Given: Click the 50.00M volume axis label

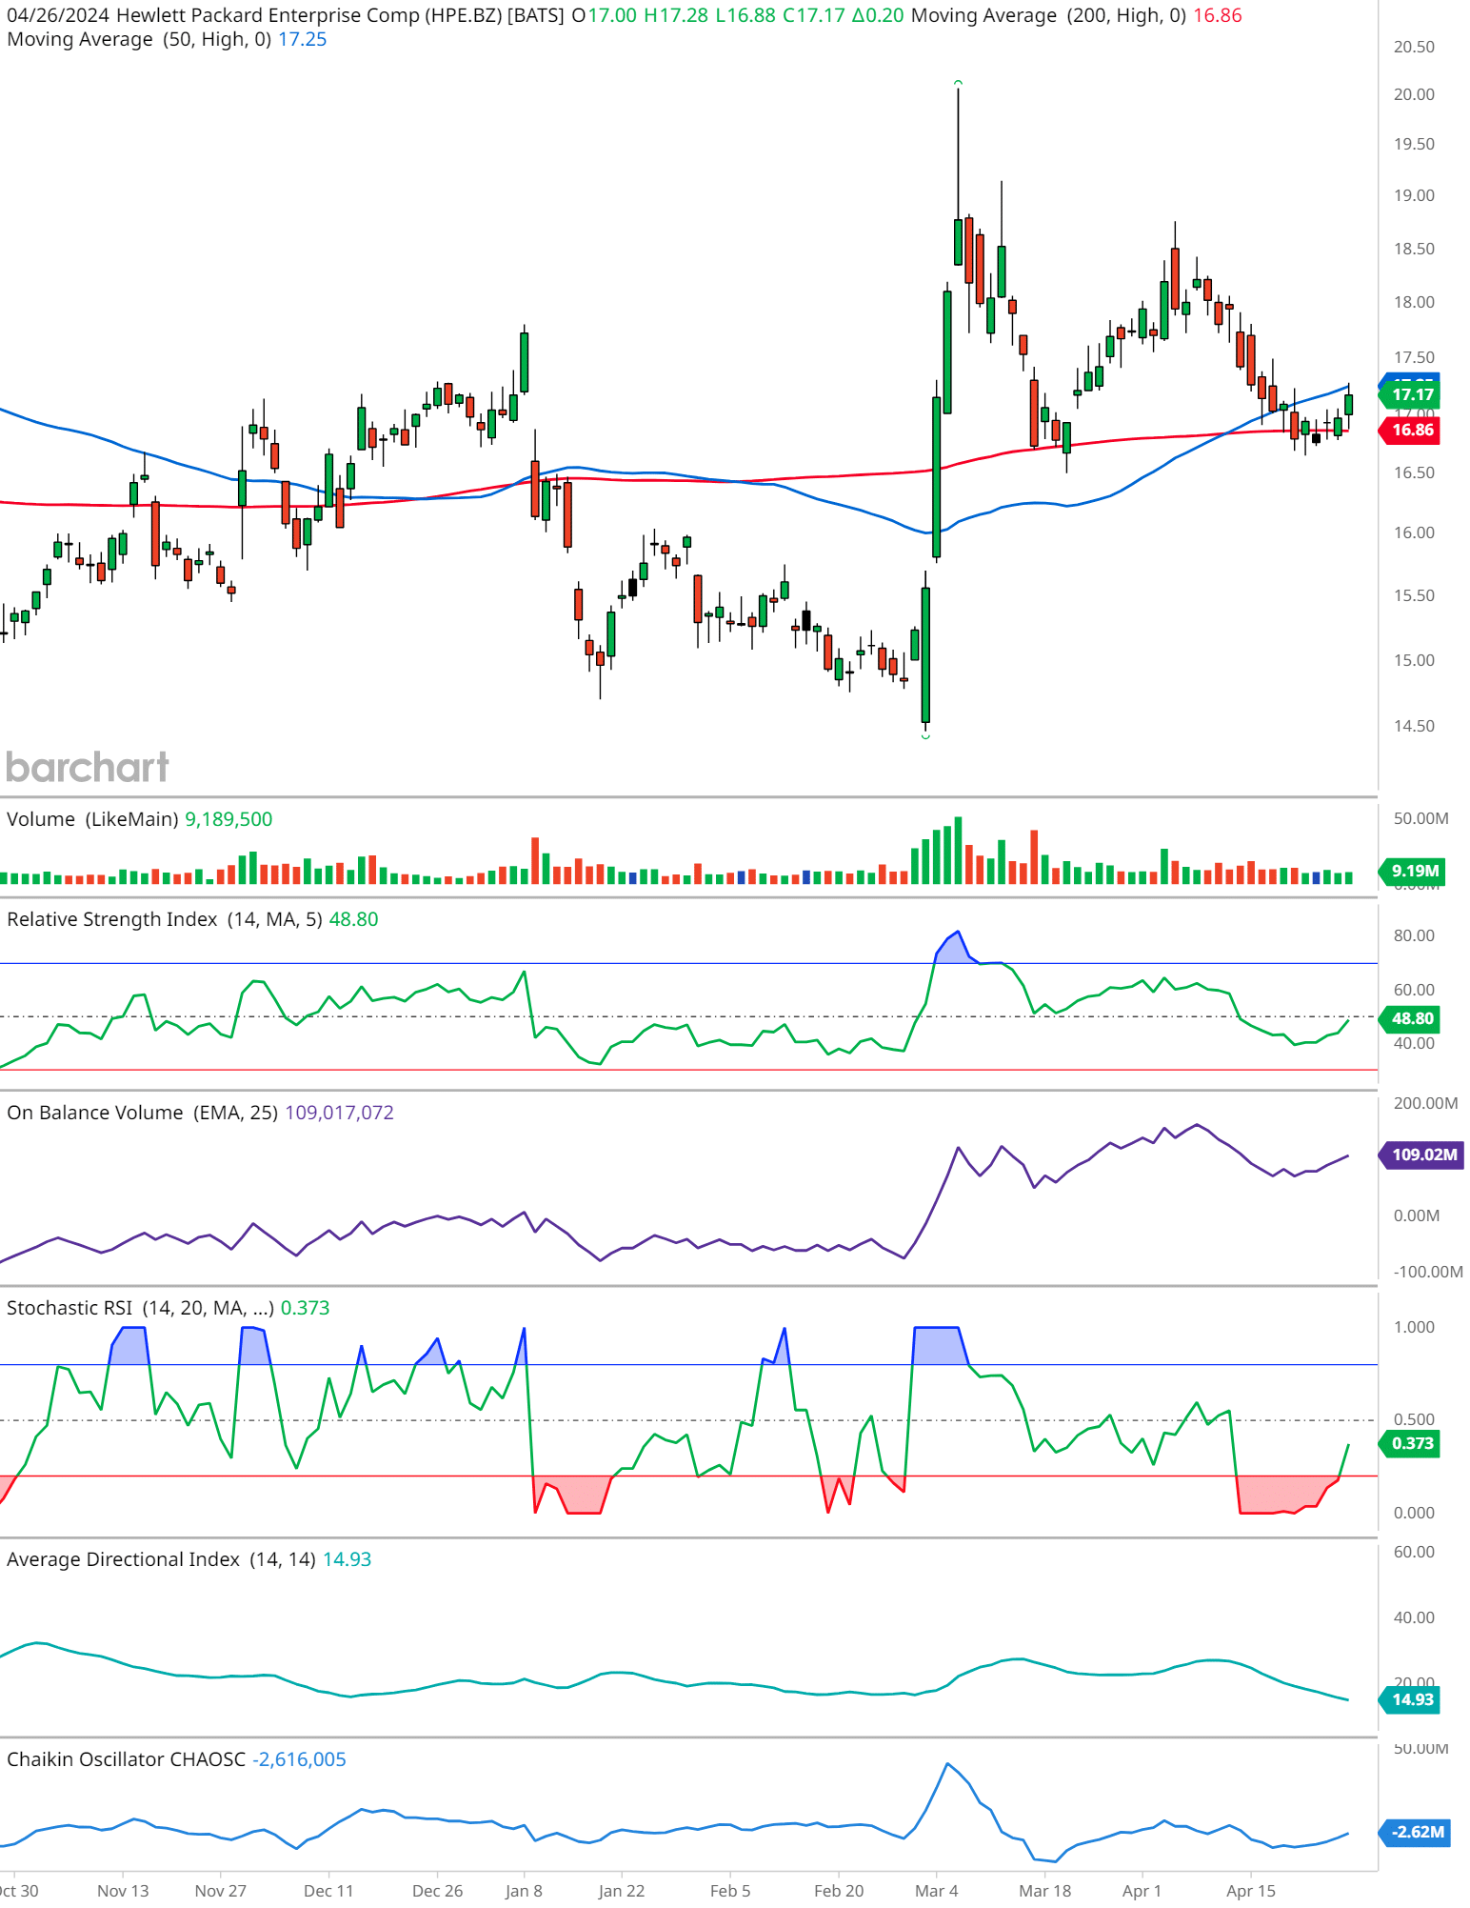Looking at the screenshot, I should pos(1420,818).
